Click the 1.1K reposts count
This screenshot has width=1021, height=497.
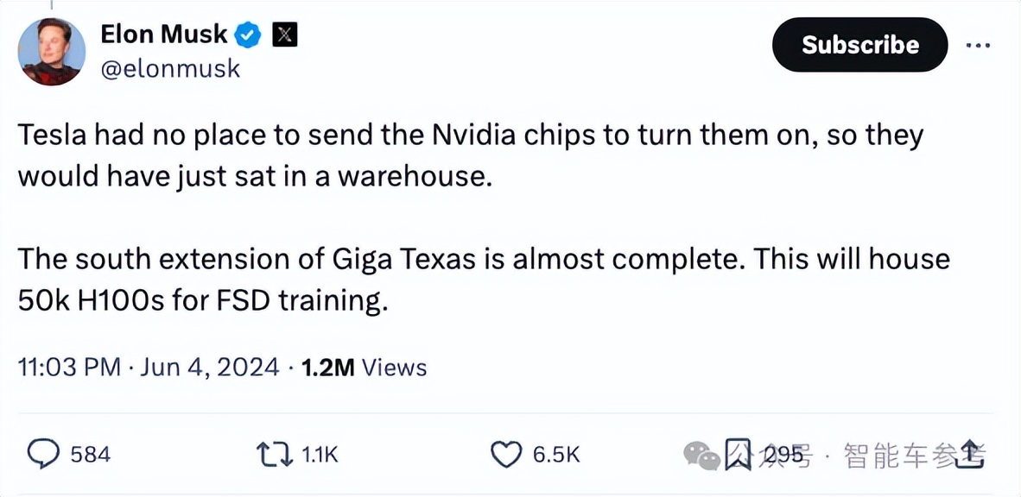pyautogui.click(x=320, y=454)
